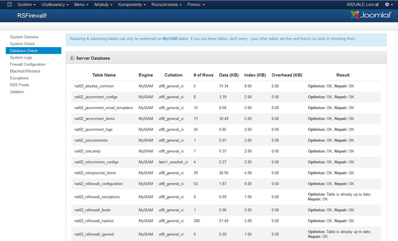Open the Użytkownicy menu
The height and width of the screenshot is (241, 398).
[x=55, y=5]
